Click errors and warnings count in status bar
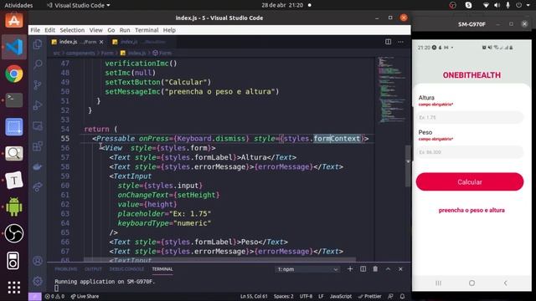 (x=54, y=296)
